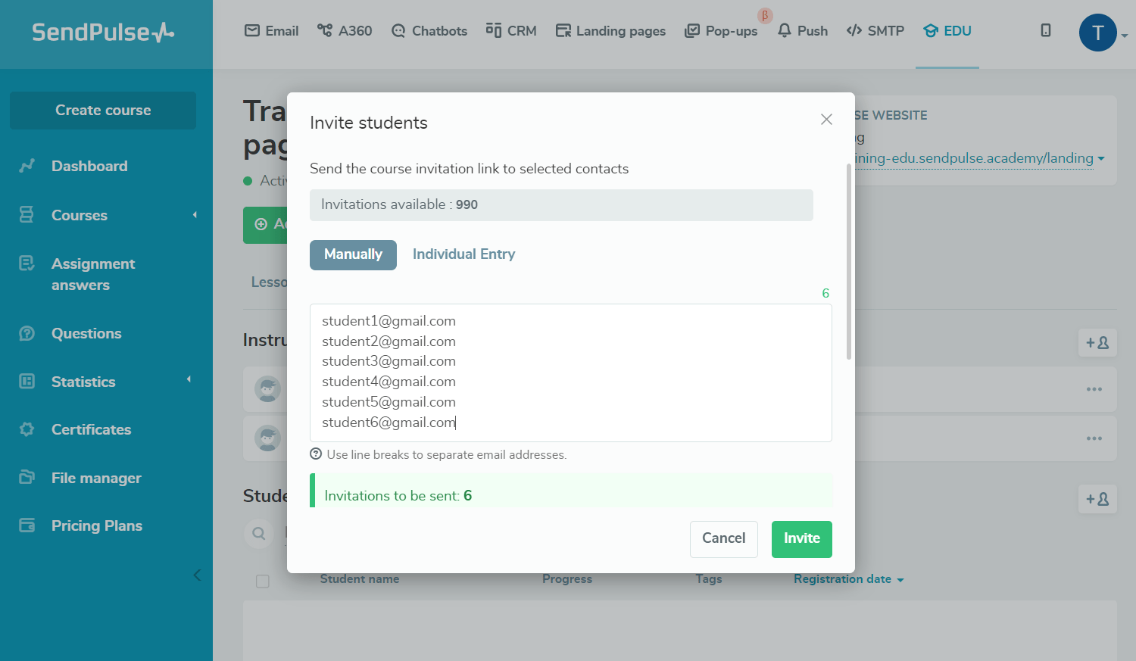Click the add instructor icon button

[x=1097, y=343]
